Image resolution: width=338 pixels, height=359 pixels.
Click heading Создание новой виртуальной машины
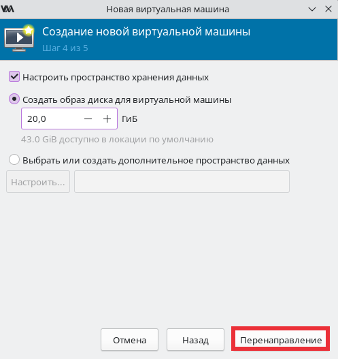coord(146,31)
